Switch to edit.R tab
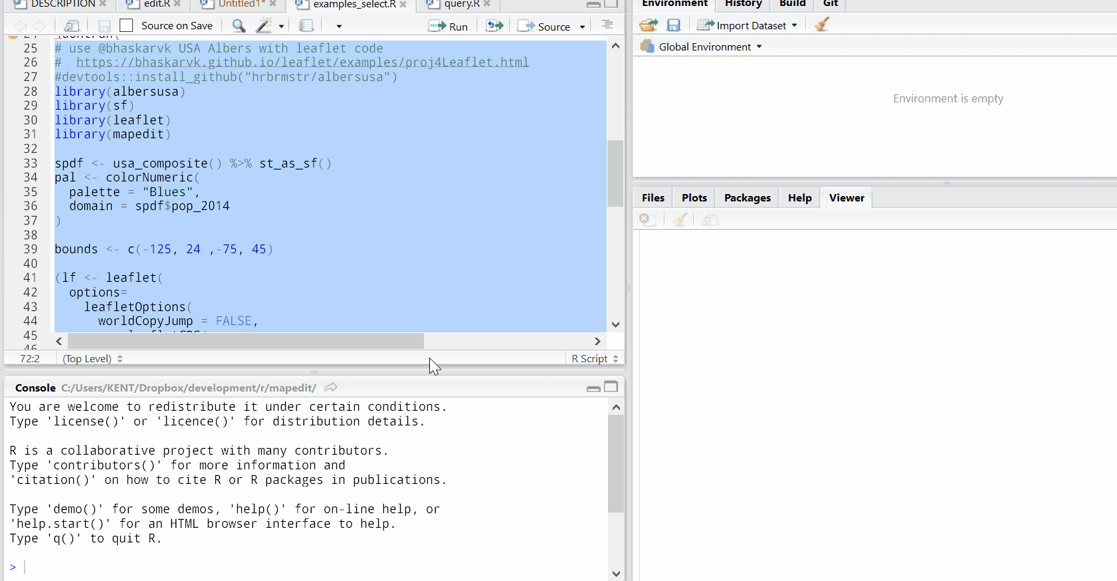The height and width of the screenshot is (581, 1117). (157, 4)
